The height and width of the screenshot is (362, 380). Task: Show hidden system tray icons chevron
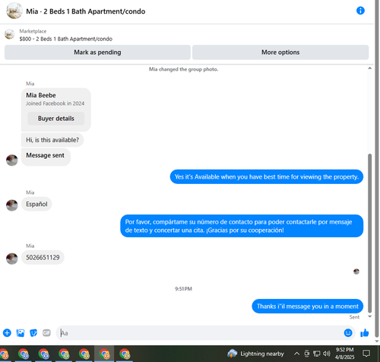coord(296,354)
